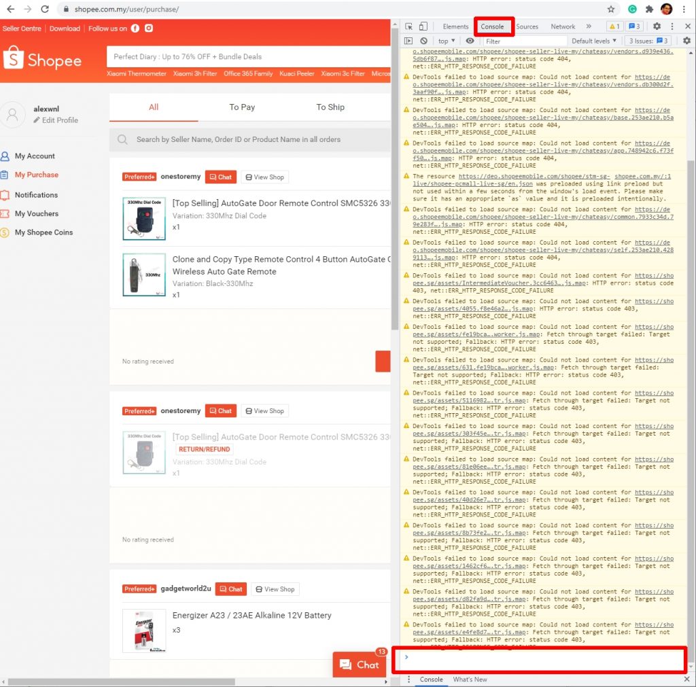Expand the Default levels dropdown

(595, 41)
